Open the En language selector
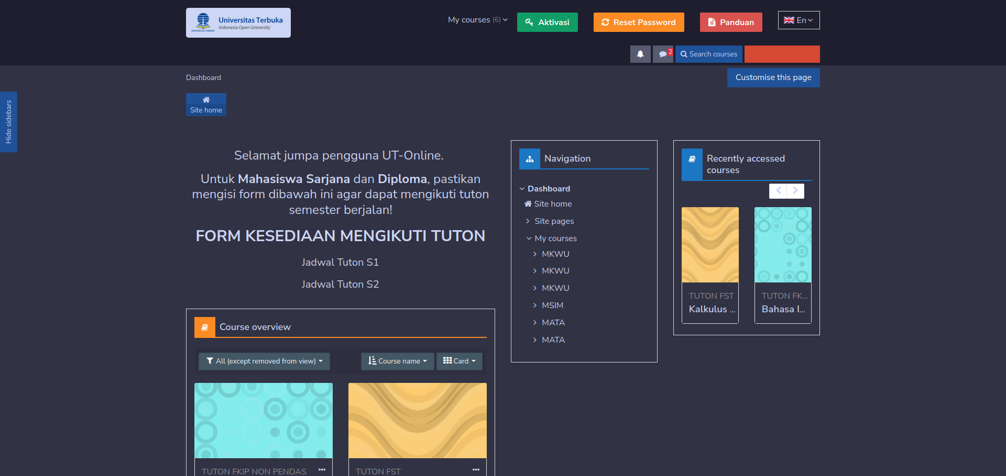1006x476 pixels. click(799, 20)
